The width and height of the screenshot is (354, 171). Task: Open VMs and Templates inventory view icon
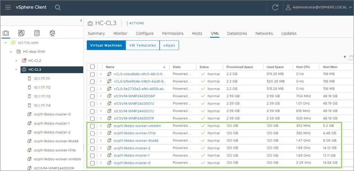(x=21, y=33)
